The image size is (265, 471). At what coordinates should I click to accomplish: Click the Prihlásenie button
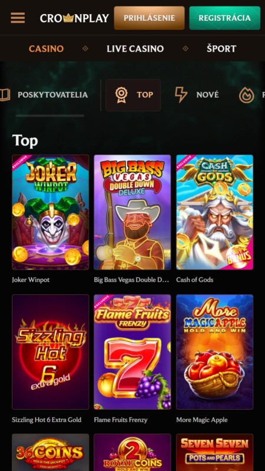coord(150,18)
